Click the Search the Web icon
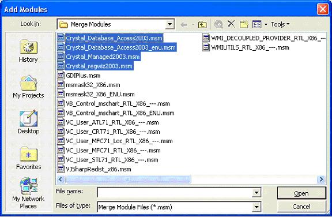 click(218, 24)
